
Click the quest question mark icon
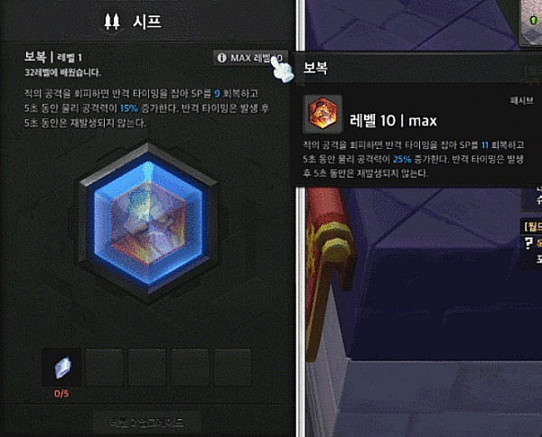(528, 243)
